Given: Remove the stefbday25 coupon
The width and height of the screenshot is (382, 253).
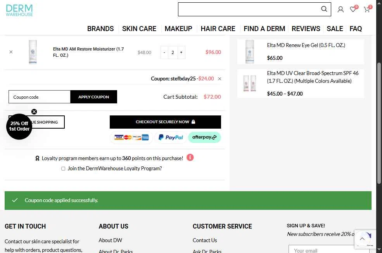Looking at the screenshot, I should click(220, 79).
